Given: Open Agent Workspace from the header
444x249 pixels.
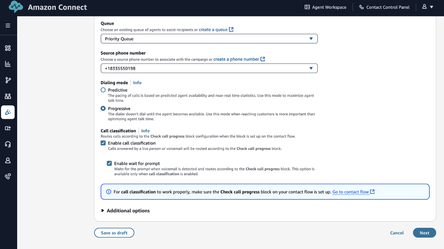Looking at the screenshot, I should (325, 7).
